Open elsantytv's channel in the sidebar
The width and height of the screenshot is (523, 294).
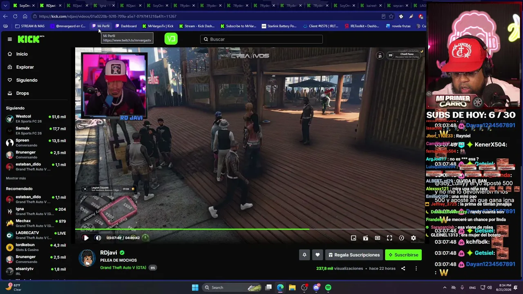click(36, 271)
